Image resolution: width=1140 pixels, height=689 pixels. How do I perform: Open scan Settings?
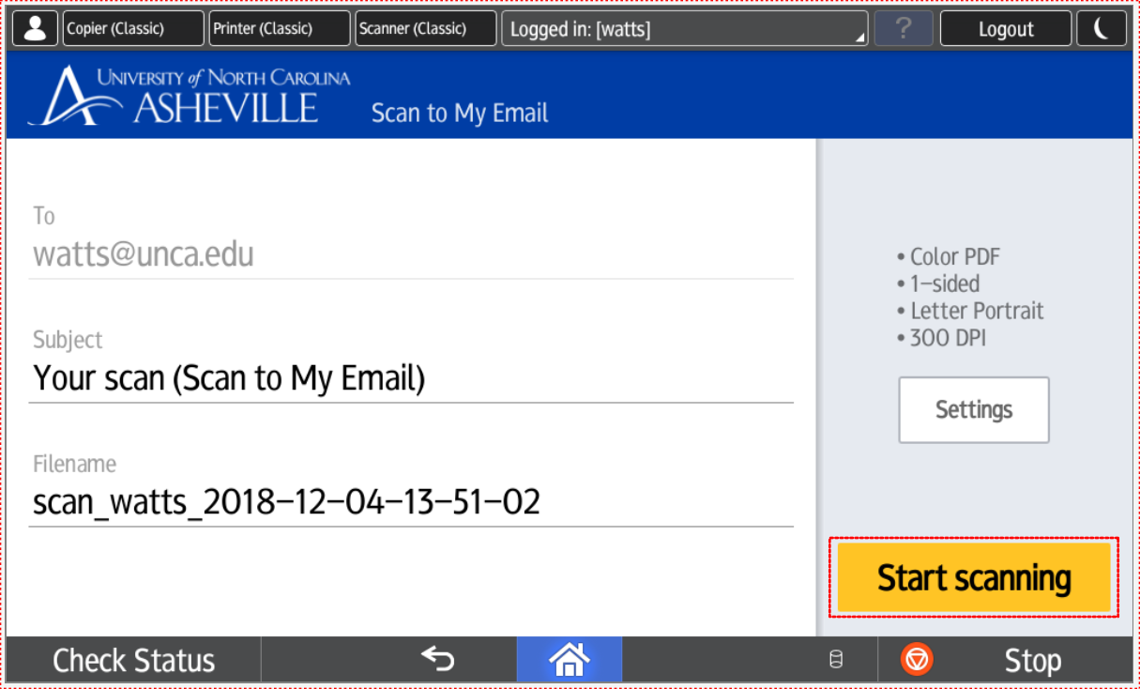[x=973, y=410]
